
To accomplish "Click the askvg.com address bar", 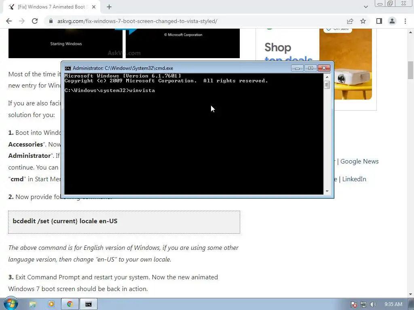I will 195,21.
